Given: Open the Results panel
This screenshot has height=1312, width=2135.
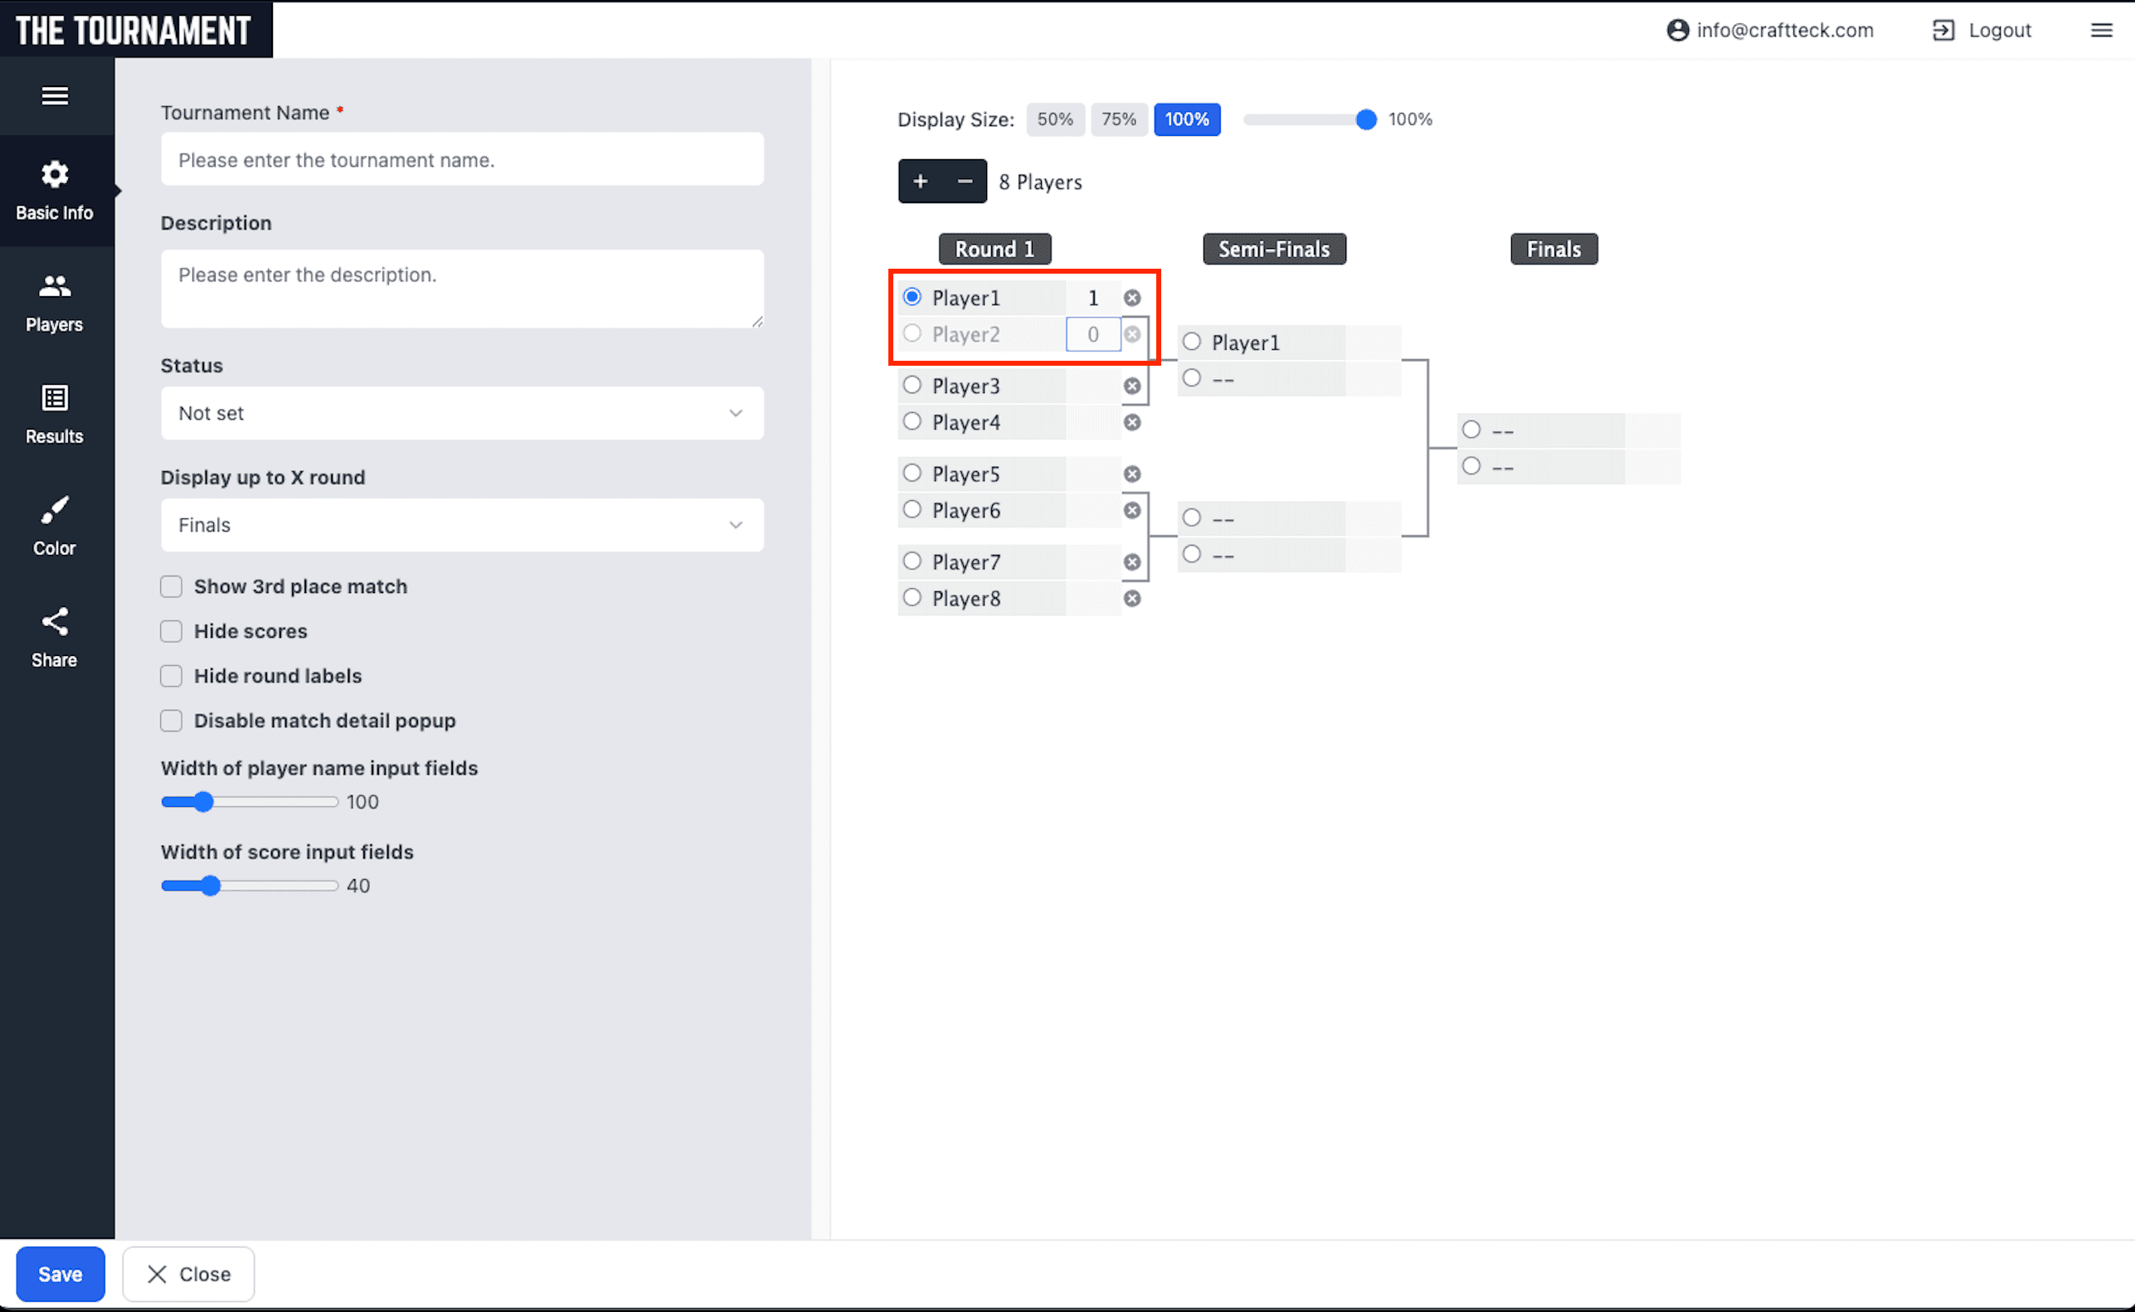Looking at the screenshot, I should pyautogui.click(x=55, y=414).
